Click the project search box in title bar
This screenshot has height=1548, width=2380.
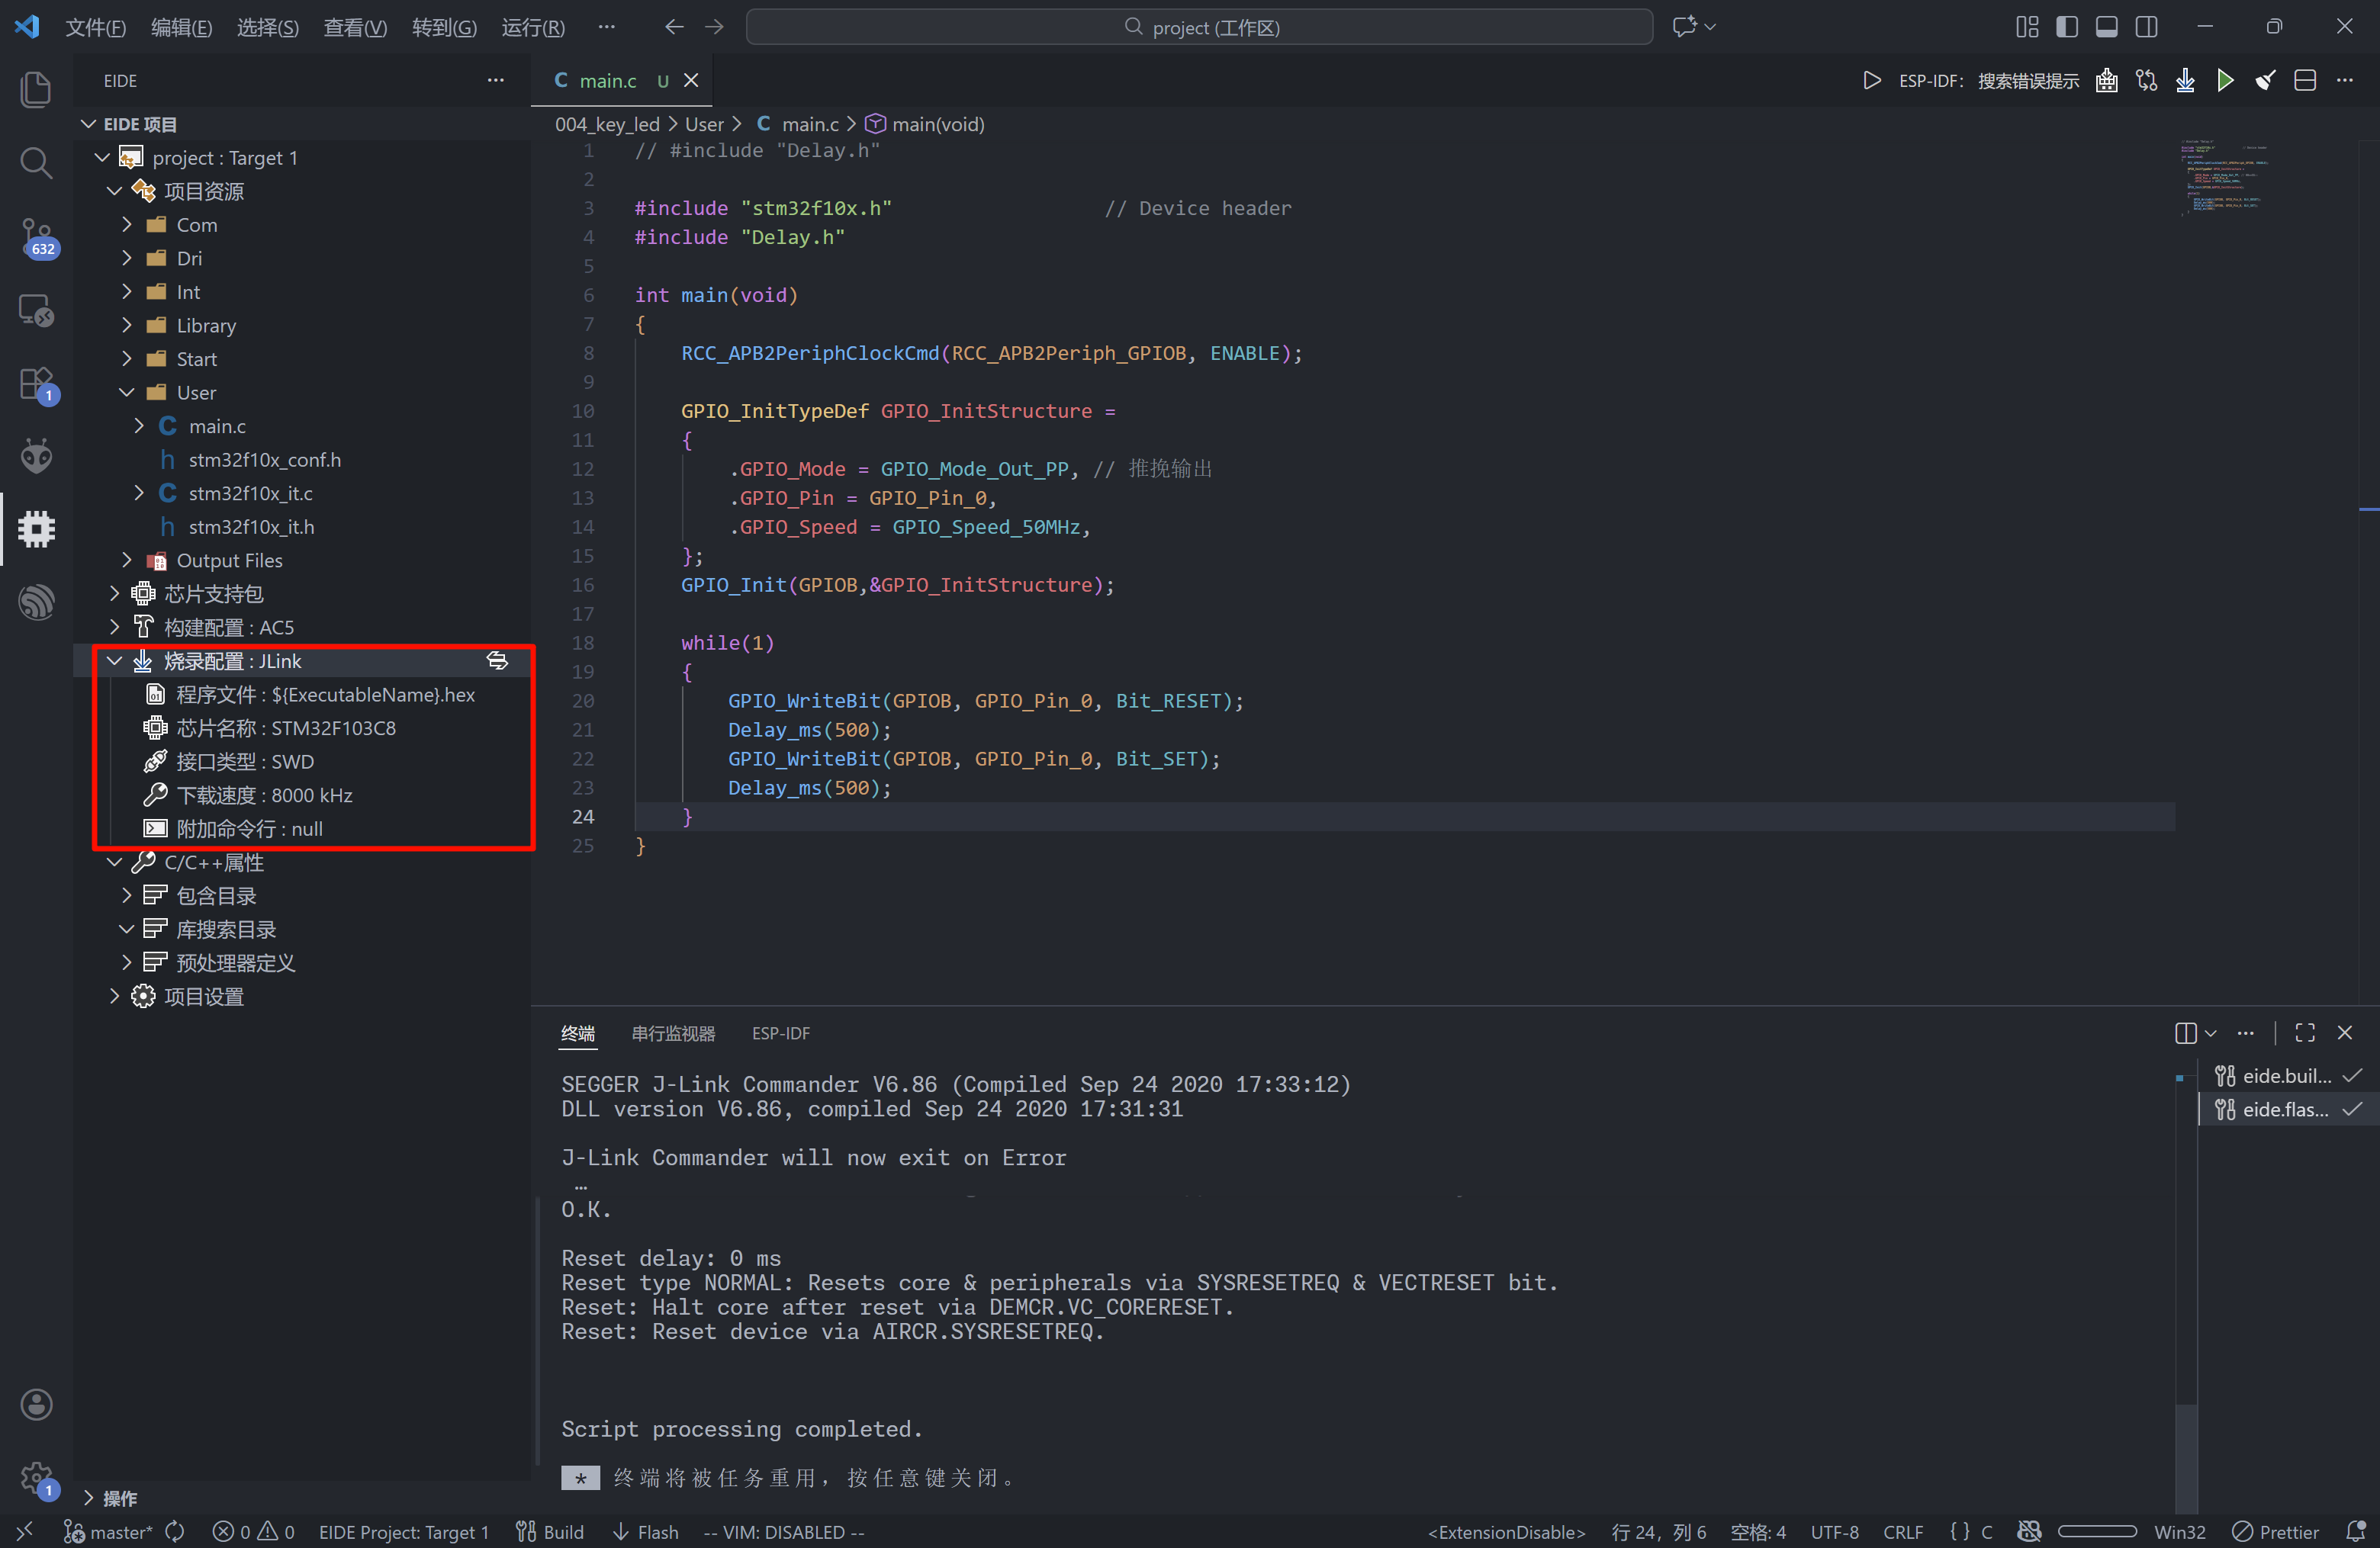click(1199, 27)
